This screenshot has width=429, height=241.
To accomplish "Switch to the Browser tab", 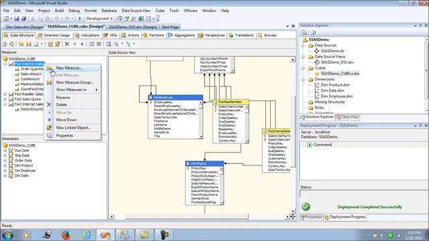I will tap(267, 35).
